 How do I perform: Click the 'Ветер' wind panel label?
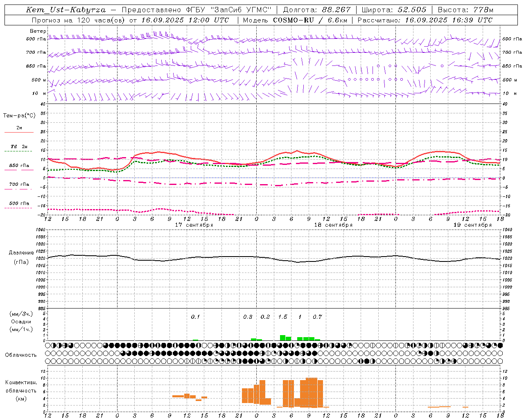coord(38,31)
